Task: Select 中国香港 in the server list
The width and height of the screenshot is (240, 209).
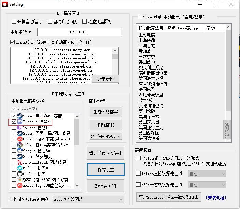Action: click(x=147, y=46)
